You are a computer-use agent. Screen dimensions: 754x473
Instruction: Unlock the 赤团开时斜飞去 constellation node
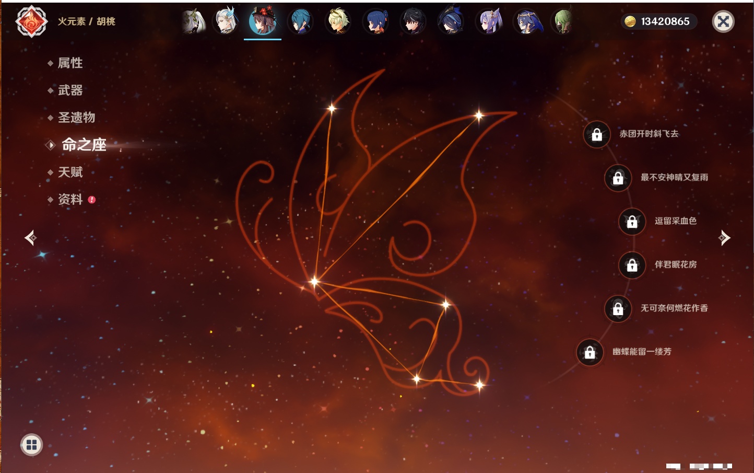point(597,135)
